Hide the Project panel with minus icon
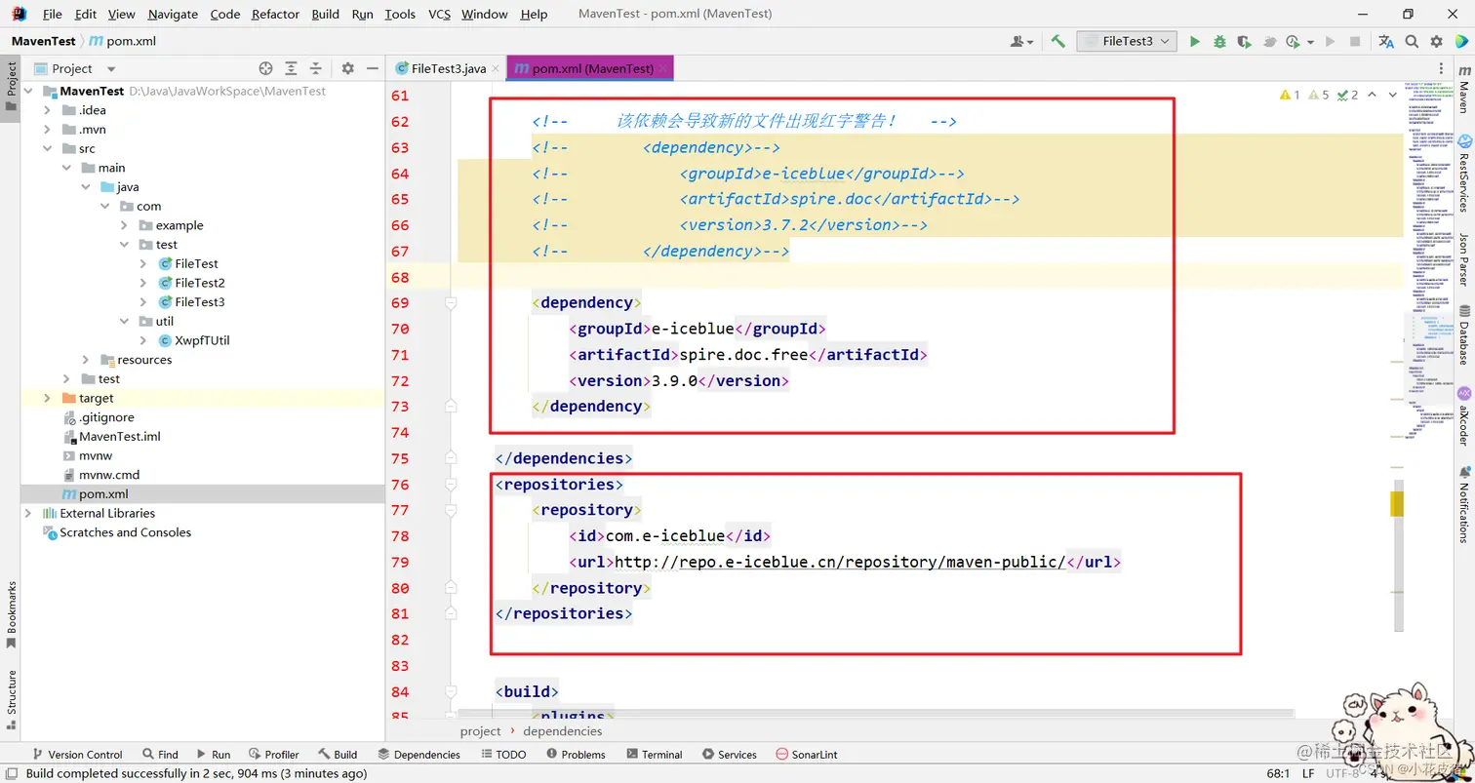 point(372,68)
